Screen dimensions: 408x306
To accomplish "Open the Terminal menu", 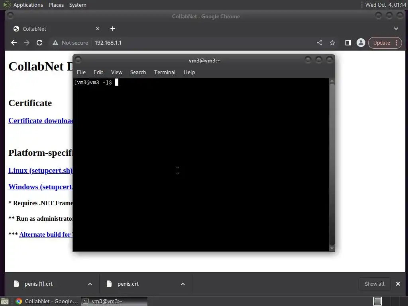I will coord(165,73).
